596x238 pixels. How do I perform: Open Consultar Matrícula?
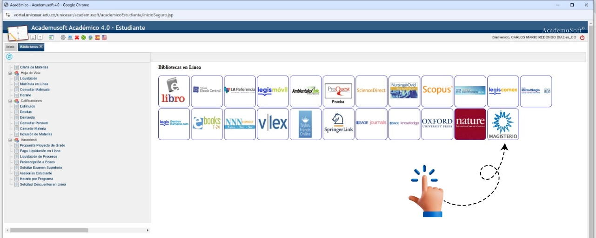34,90
